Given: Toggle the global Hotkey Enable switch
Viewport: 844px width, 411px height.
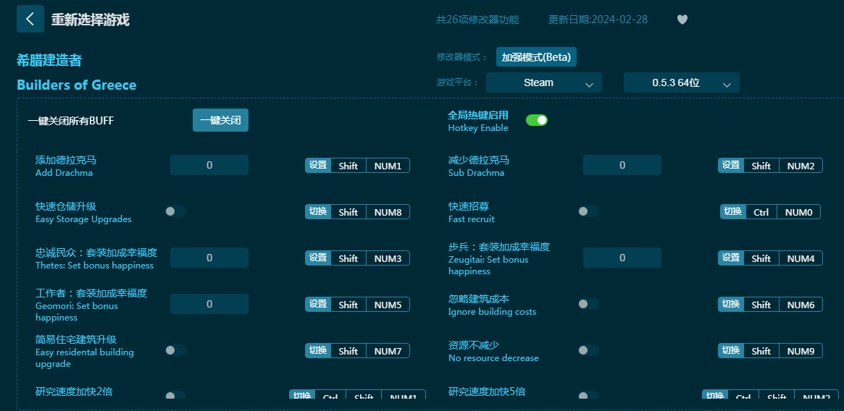Looking at the screenshot, I should (536, 120).
